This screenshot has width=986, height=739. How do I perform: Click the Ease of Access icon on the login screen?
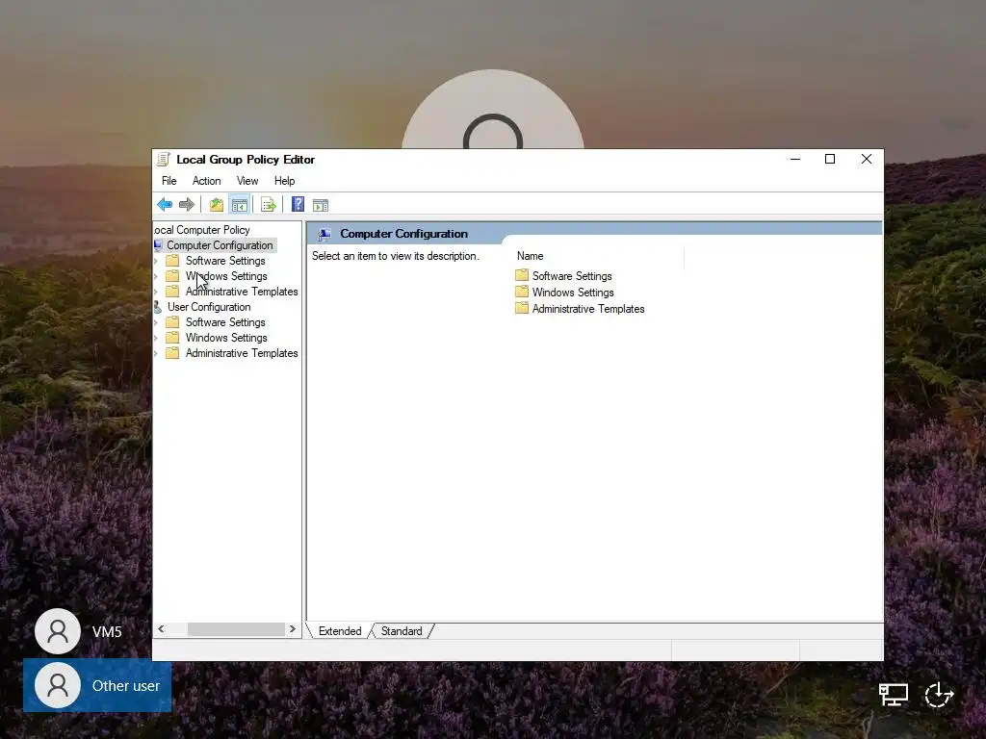(940, 695)
